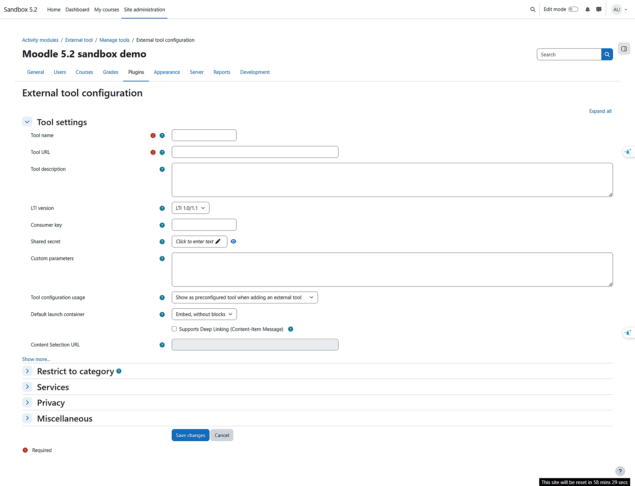
Task: Switch to Server tab
Action: pyautogui.click(x=197, y=72)
